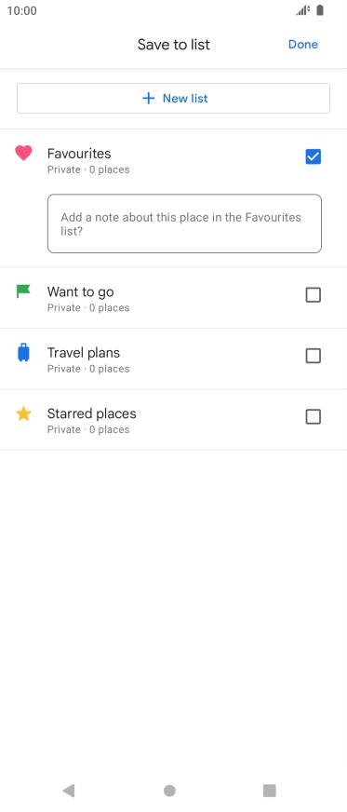Check the Starred places checkbox
The height and width of the screenshot is (812, 347).
314,417
